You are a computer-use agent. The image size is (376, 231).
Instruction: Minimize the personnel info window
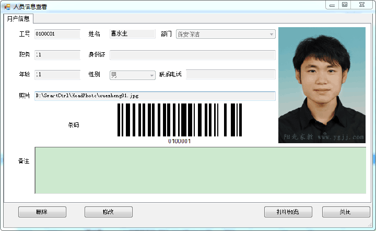(x=332, y=5)
